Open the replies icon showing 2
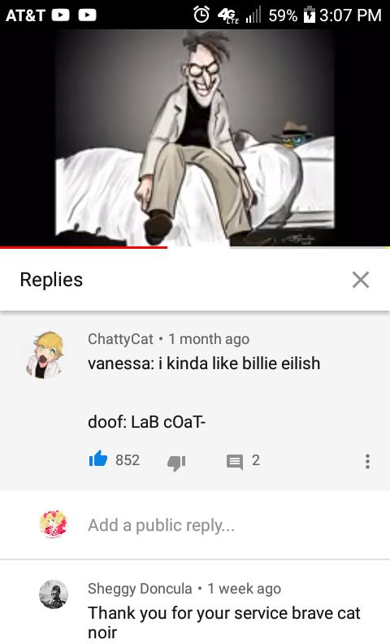 click(x=235, y=462)
